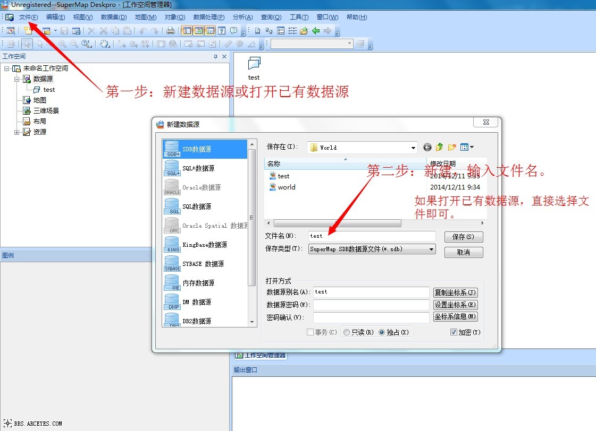
Task: Click the save workspace floppy disk icon
Action: pos(64,31)
